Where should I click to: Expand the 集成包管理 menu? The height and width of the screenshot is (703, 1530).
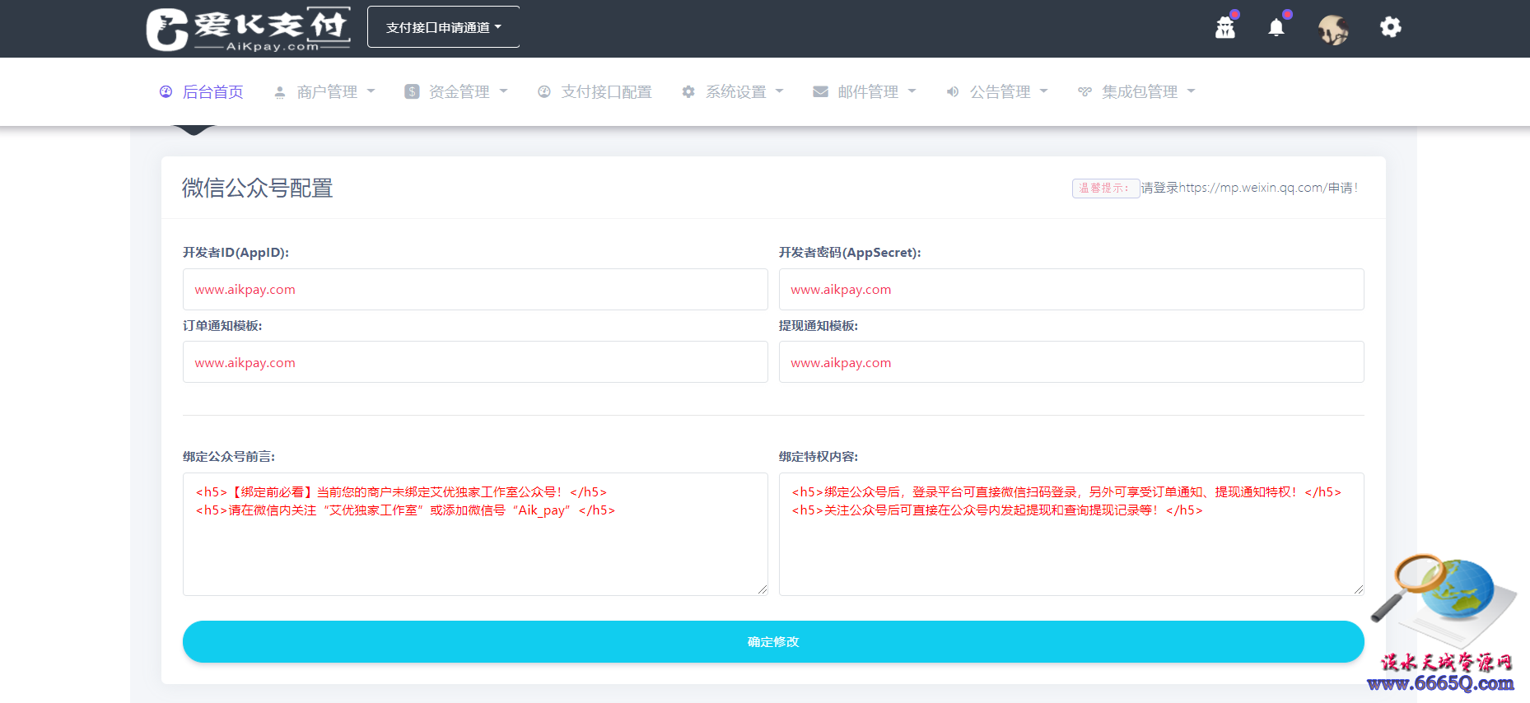click(x=1137, y=91)
